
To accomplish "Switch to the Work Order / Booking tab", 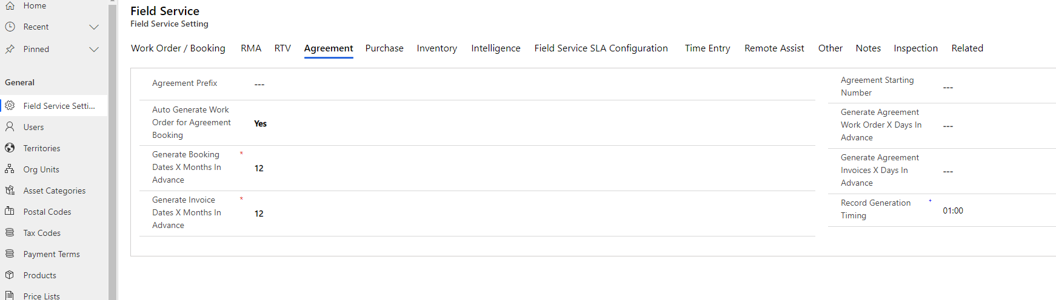I will click(178, 48).
